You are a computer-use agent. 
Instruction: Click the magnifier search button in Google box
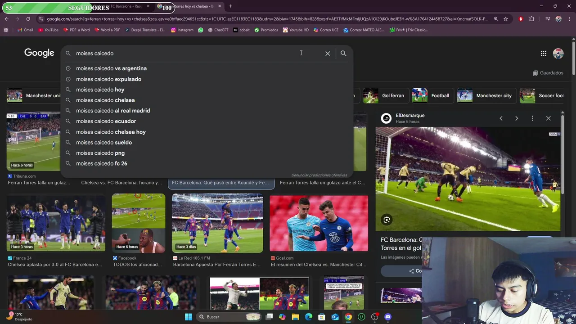[x=343, y=53]
